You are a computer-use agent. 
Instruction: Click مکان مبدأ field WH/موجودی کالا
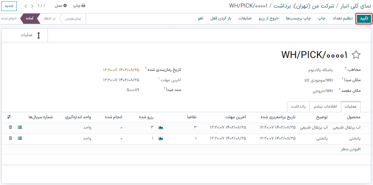coord(318,80)
